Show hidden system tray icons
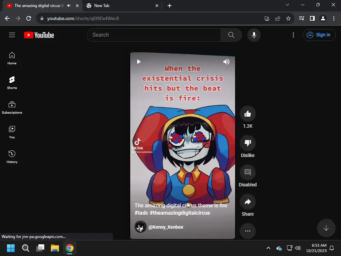 click(x=268, y=248)
